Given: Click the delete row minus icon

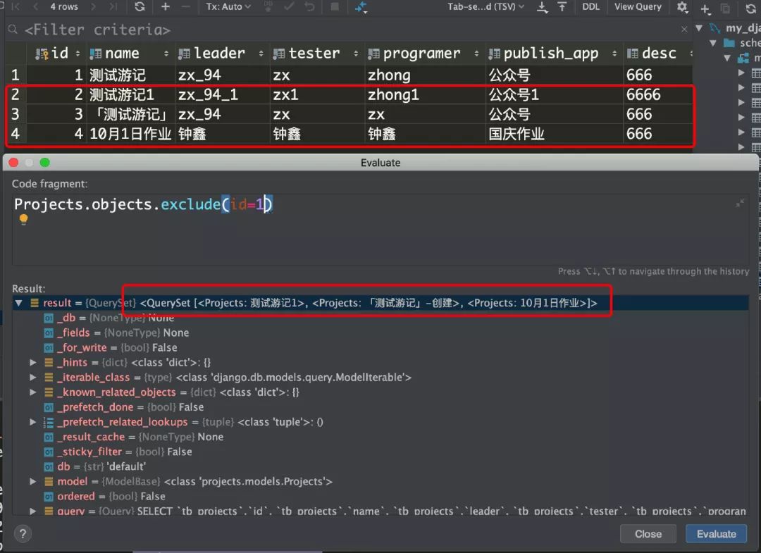Looking at the screenshot, I should coord(185,7).
